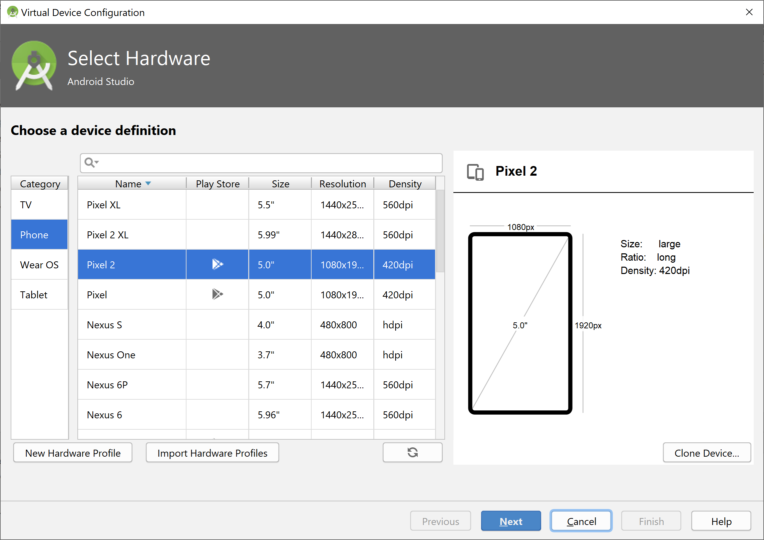Click the Play Store icon in the Pixel row
The image size is (764, 540).
click(218, 294)
